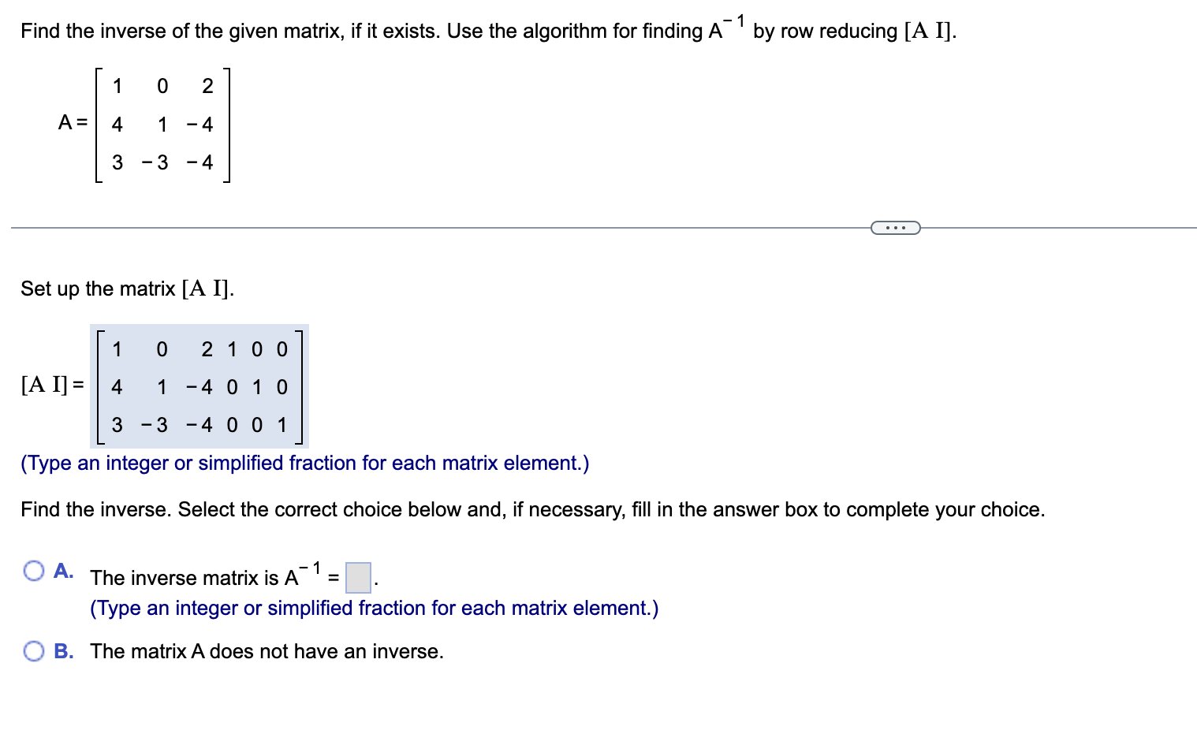Click the cell showing −3 in row three

(x=154, y=425)
